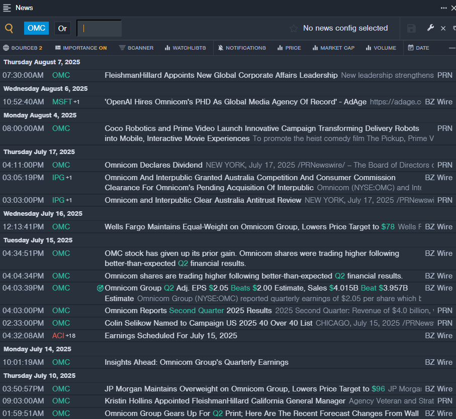Click the PRN source on Omnicom Declares Dividend row

click(x=444, y=165)
